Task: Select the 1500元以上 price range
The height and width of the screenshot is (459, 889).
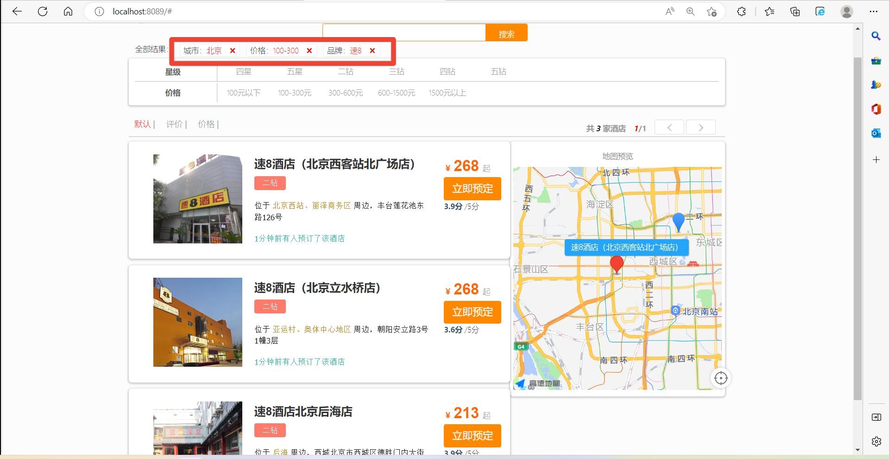Action: tap(448, 93)
